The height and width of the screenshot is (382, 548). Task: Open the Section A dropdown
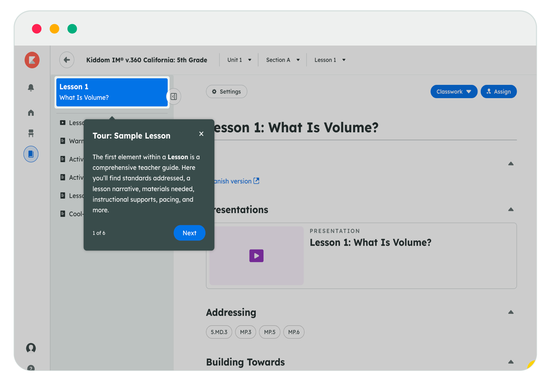tap(283, 60)
